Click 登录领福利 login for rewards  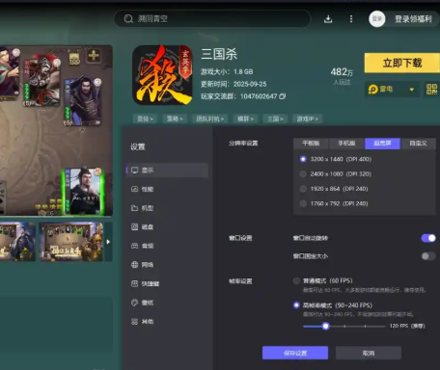(x=413, y=19)
